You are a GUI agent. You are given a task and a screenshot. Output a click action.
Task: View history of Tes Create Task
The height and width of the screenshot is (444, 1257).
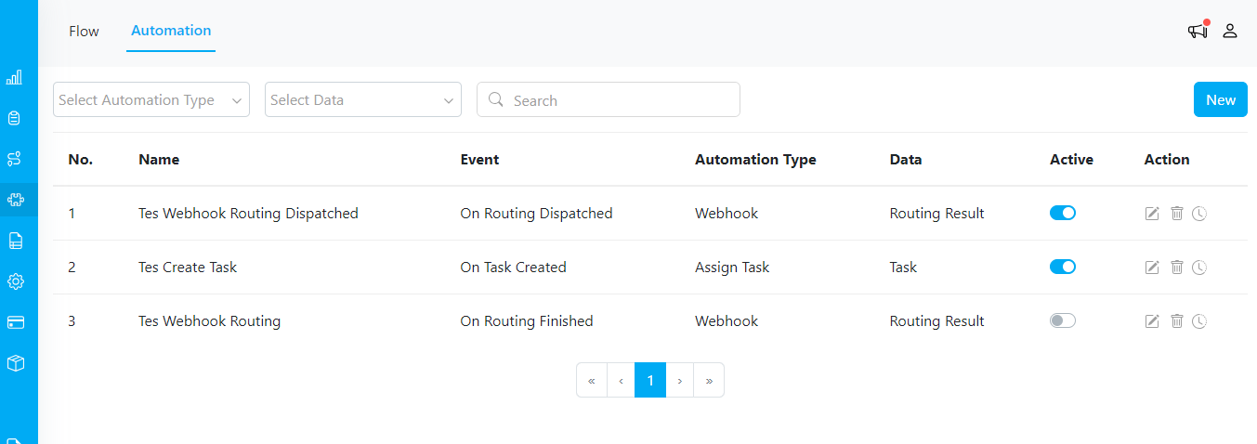coord(1199,268)
